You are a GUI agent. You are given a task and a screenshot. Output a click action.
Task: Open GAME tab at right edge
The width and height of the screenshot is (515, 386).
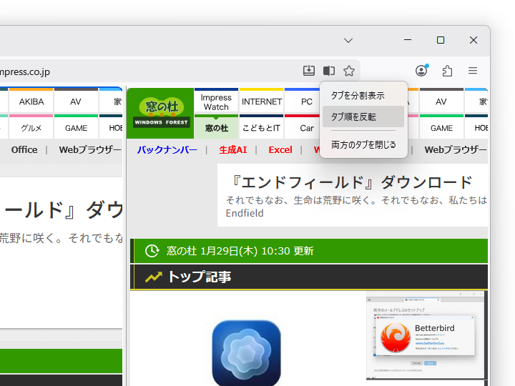[441, 128]
